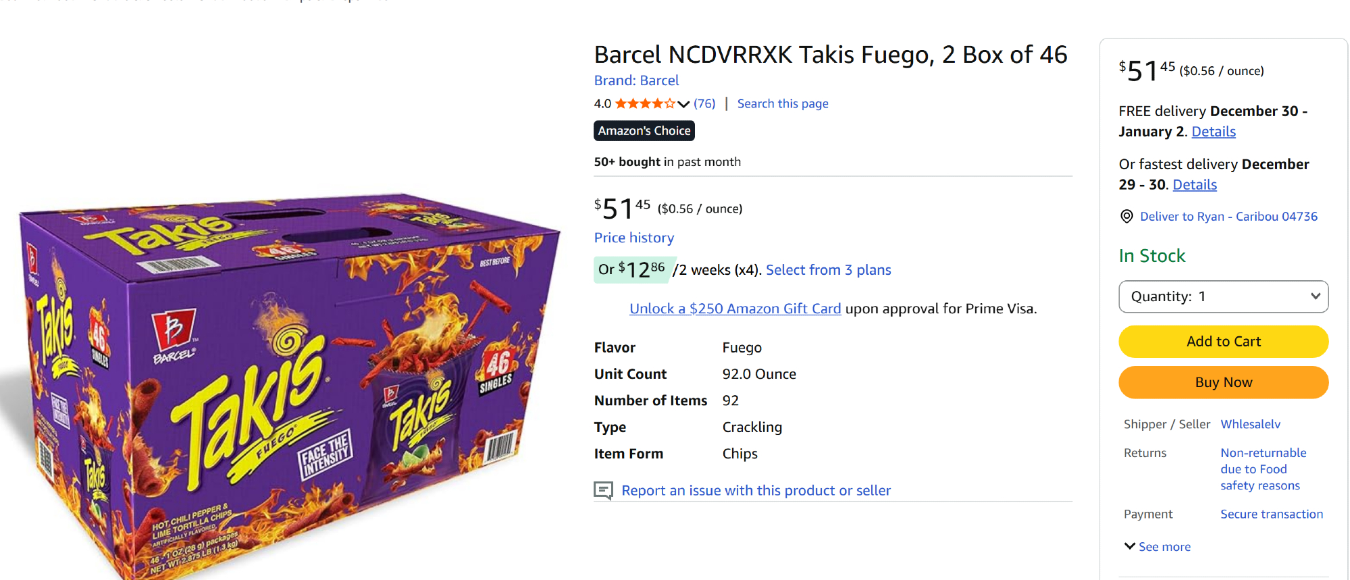Click Search this page link
Screen dimensions: 1350x580
[x=782, y=104]
